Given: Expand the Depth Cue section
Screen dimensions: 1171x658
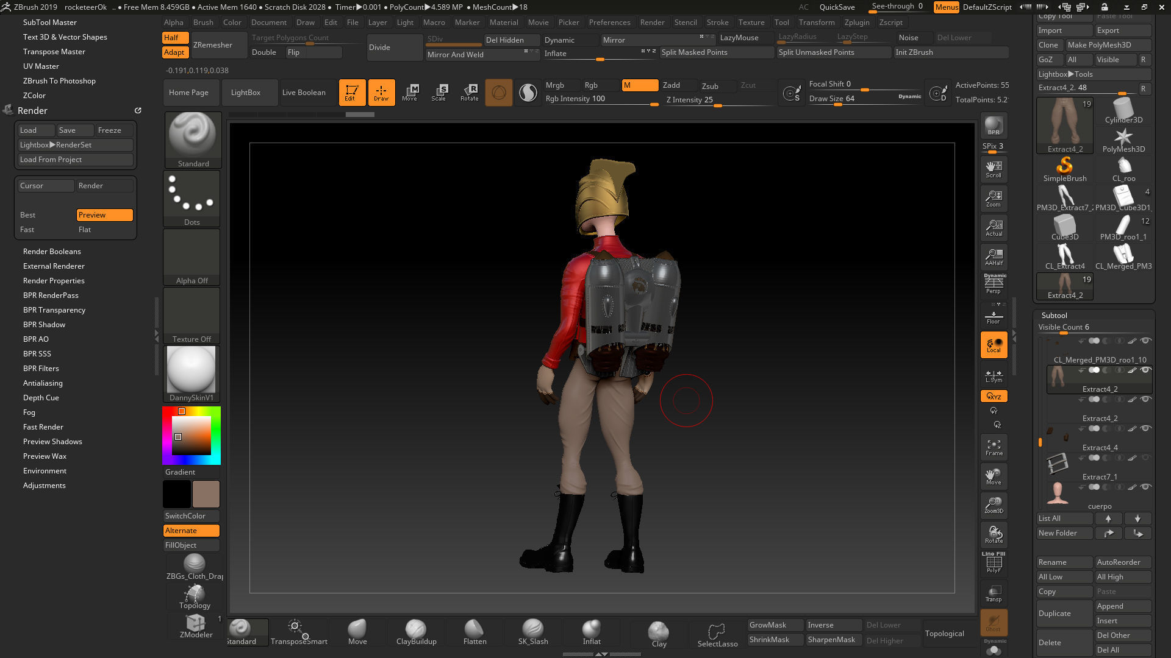Looking at the screenshot, I should coord(41,398).
